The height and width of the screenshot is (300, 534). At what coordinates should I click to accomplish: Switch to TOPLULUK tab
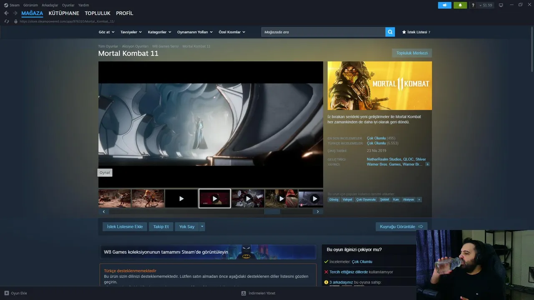point(98,13)
